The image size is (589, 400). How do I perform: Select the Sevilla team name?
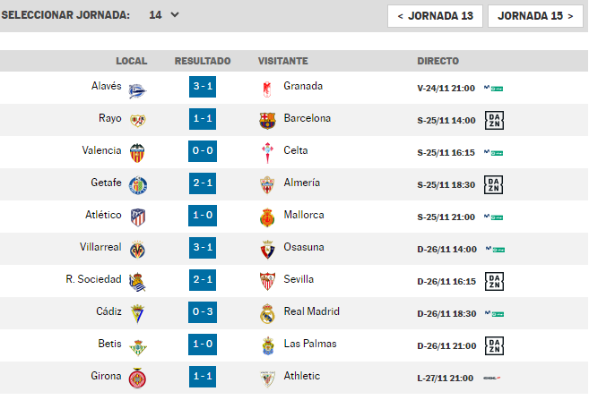(x=299, y=279)
